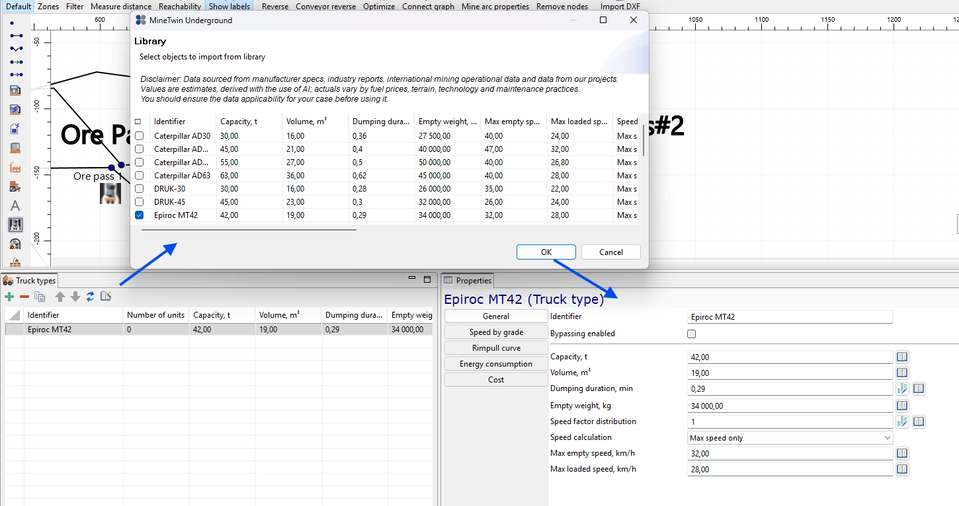Open distribution editor icon for Dumping duration

pos(902,388)
